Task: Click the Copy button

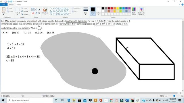Action: coord(10,11)
